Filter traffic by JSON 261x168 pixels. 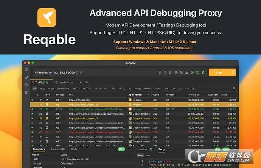point(98,89)
